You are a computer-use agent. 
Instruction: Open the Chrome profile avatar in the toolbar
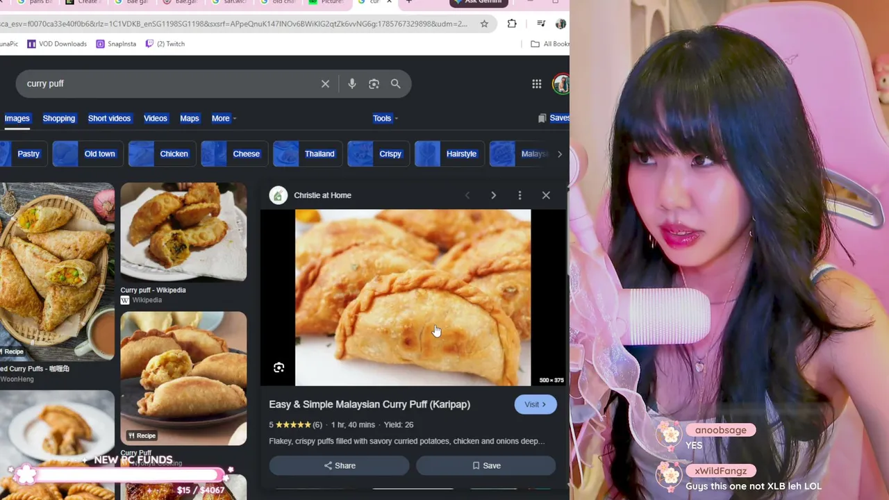point(561,24)
